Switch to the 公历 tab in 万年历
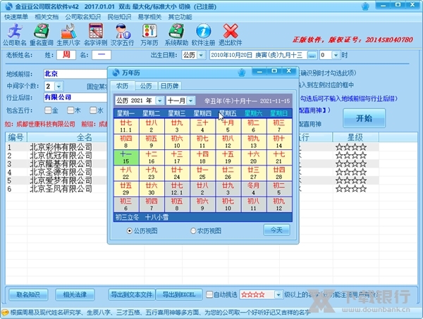Image resolution: width=423 pixels, height=319 pixels. click(x=146, y=86)
